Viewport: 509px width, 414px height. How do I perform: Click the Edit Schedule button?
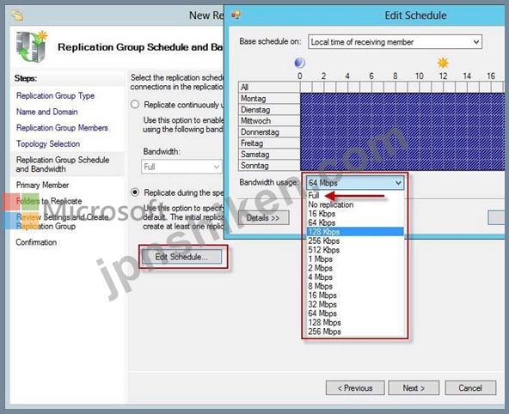tap(181, 257)
